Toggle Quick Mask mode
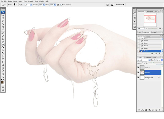The image size is (164, 119). [3, 87]
